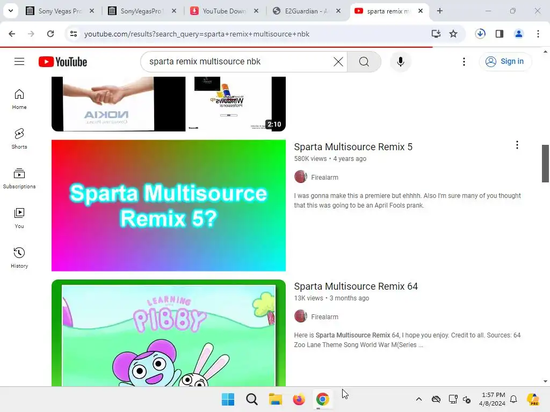Viewport: 550px width, 412px height.
Task: View site information icon in address bar
Action: (74, 34)
